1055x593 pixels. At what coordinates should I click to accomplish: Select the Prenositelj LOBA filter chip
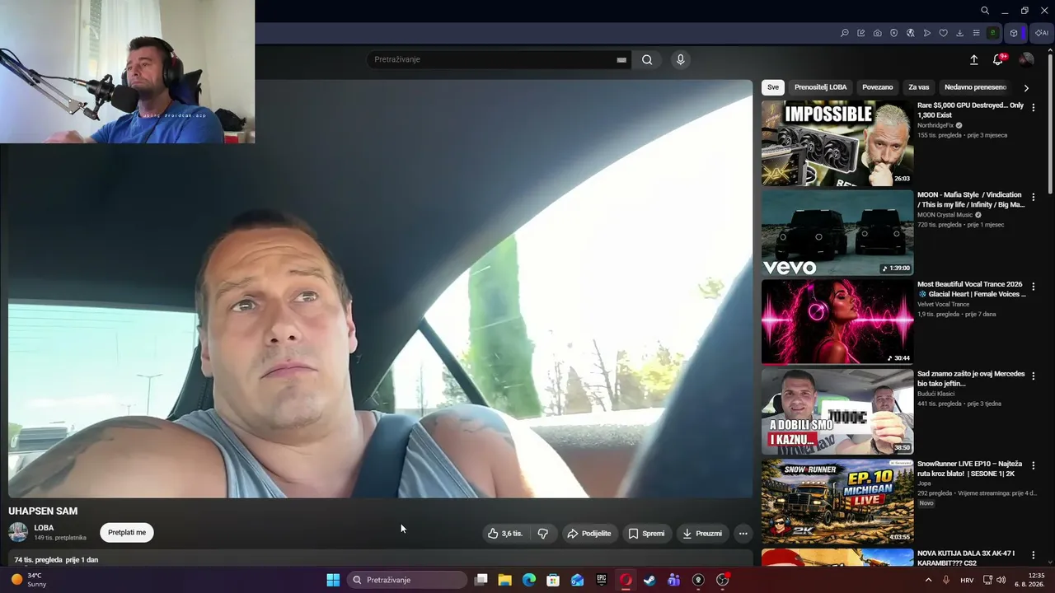(820, 87)
